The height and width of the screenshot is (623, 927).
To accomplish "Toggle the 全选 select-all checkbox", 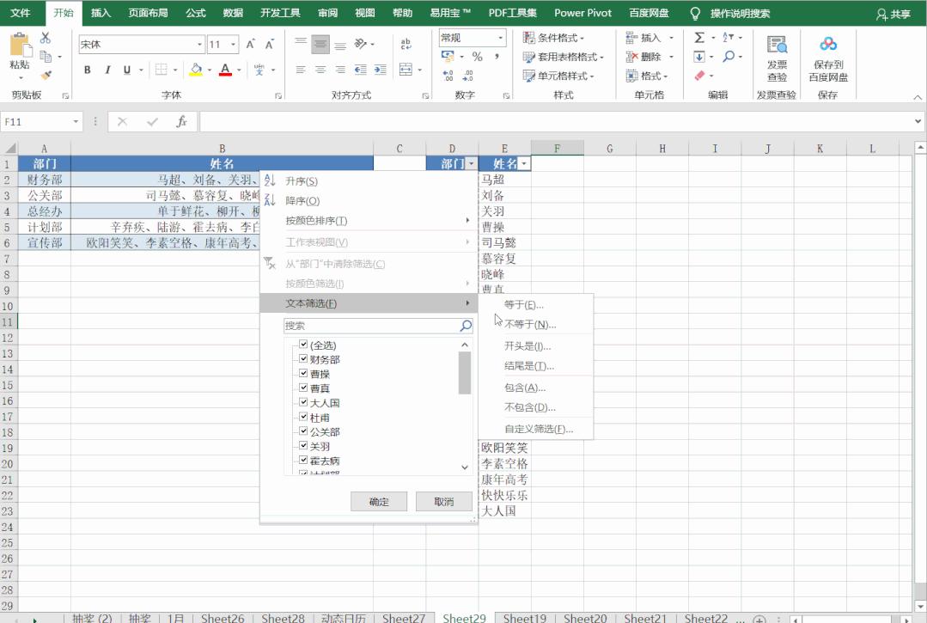I will (303, 344).
